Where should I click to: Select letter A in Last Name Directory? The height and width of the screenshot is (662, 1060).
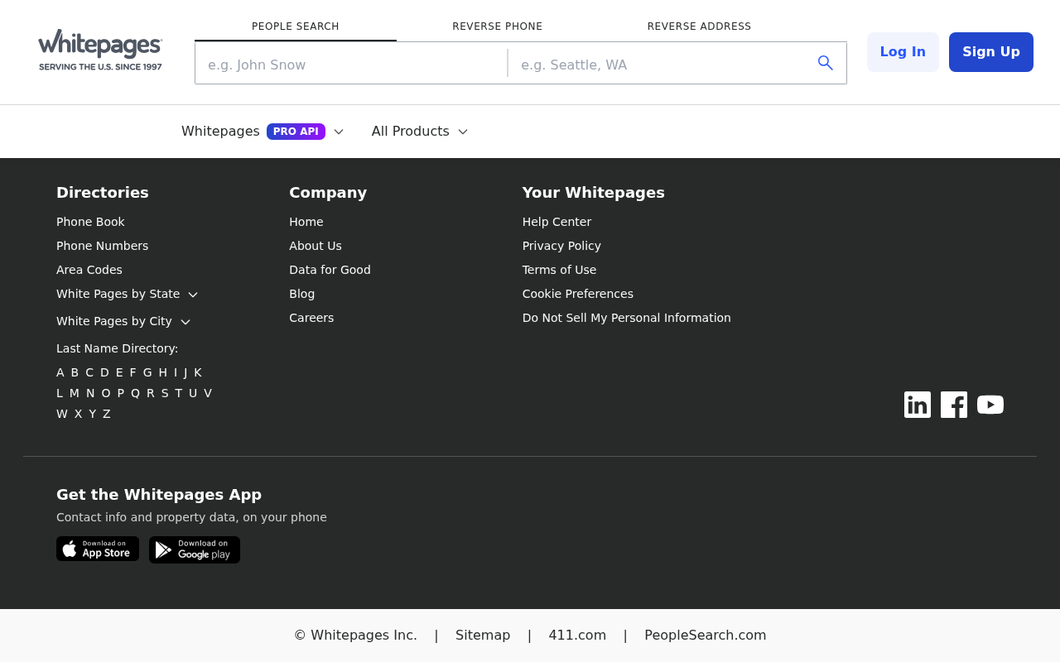(60, 372)
